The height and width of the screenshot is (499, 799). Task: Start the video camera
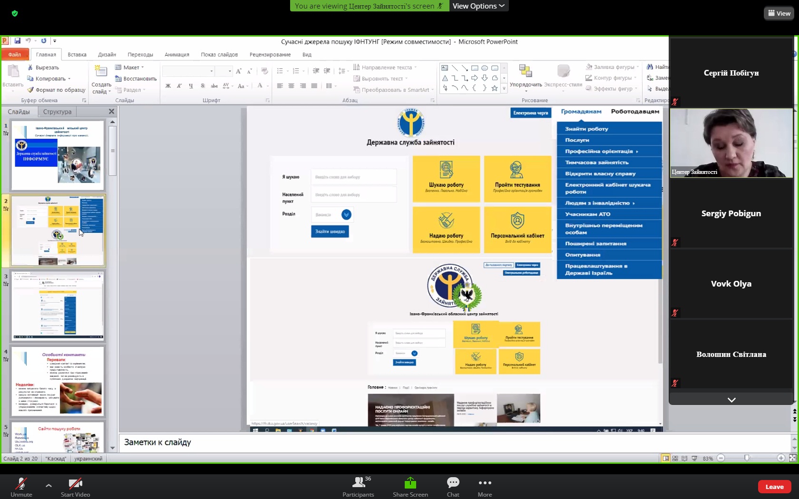click(x=75, y=483)
